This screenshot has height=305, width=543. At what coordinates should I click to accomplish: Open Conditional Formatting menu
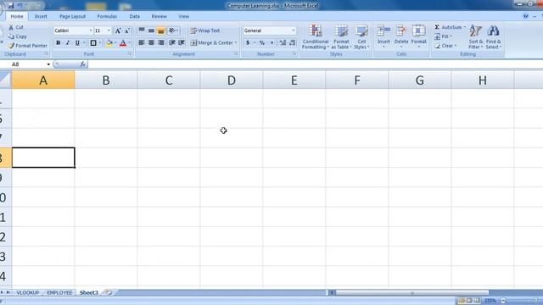coord(315,37)
